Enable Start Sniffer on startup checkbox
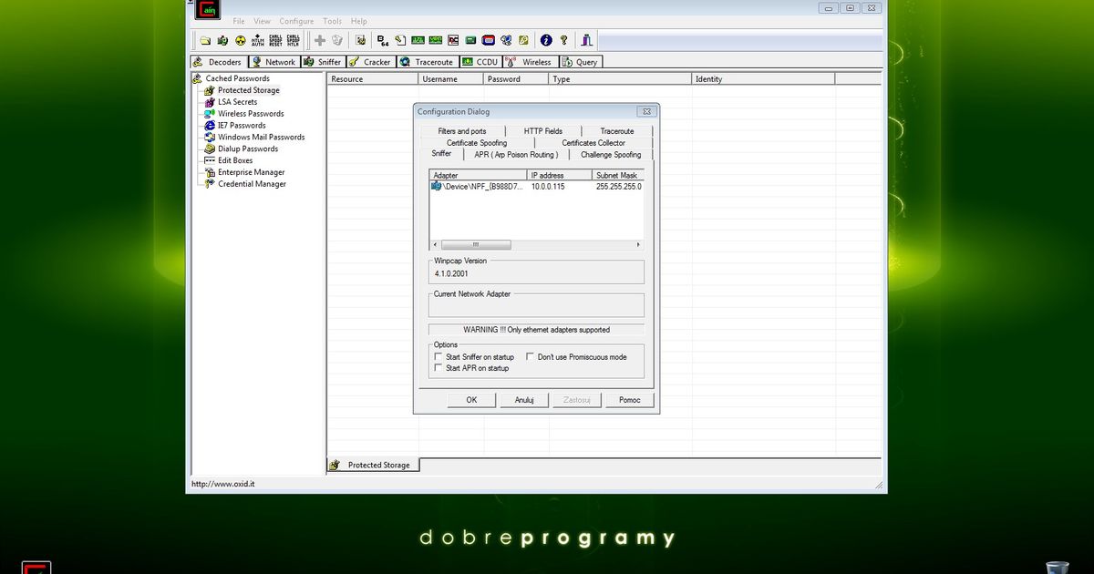This screenshot has height=574, width=1094. pos(439,357)
